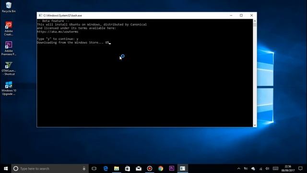Open the volume control tray icon

pyautogui.click(x=268, y=169)
